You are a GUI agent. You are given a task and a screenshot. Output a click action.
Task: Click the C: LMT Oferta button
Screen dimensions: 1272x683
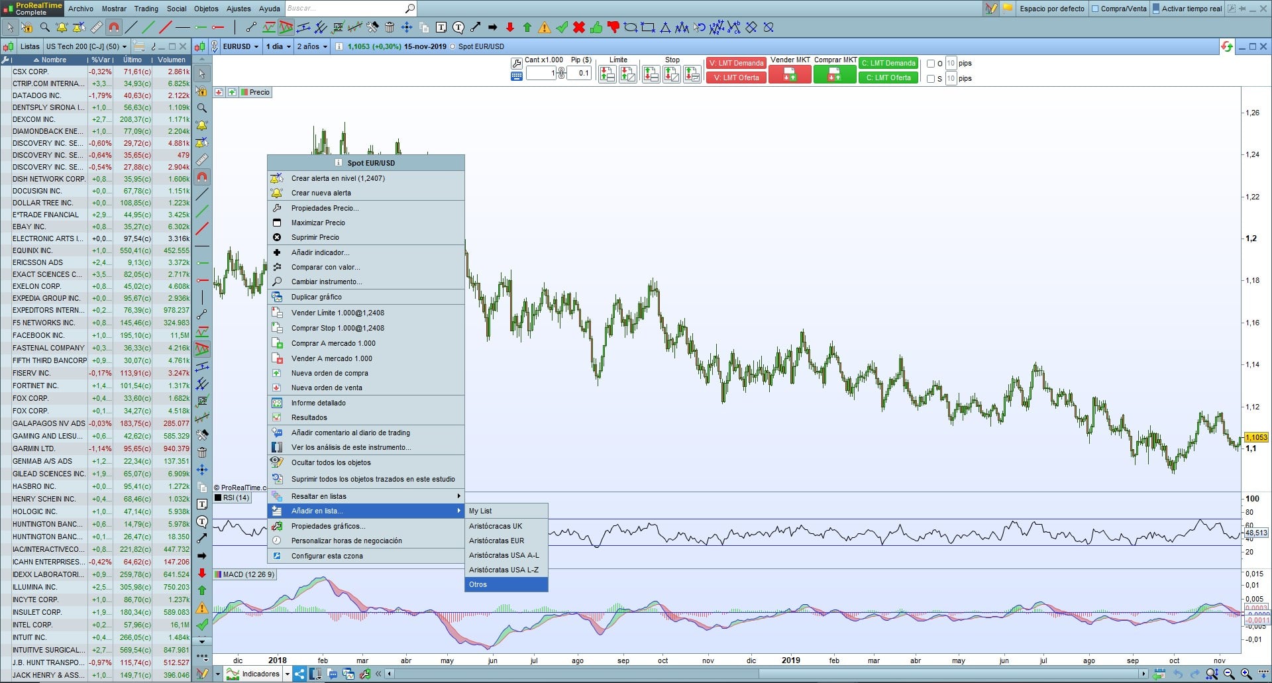click(x=888, y=78)
